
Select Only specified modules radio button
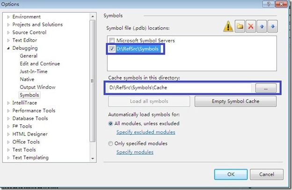click(110, 144)
